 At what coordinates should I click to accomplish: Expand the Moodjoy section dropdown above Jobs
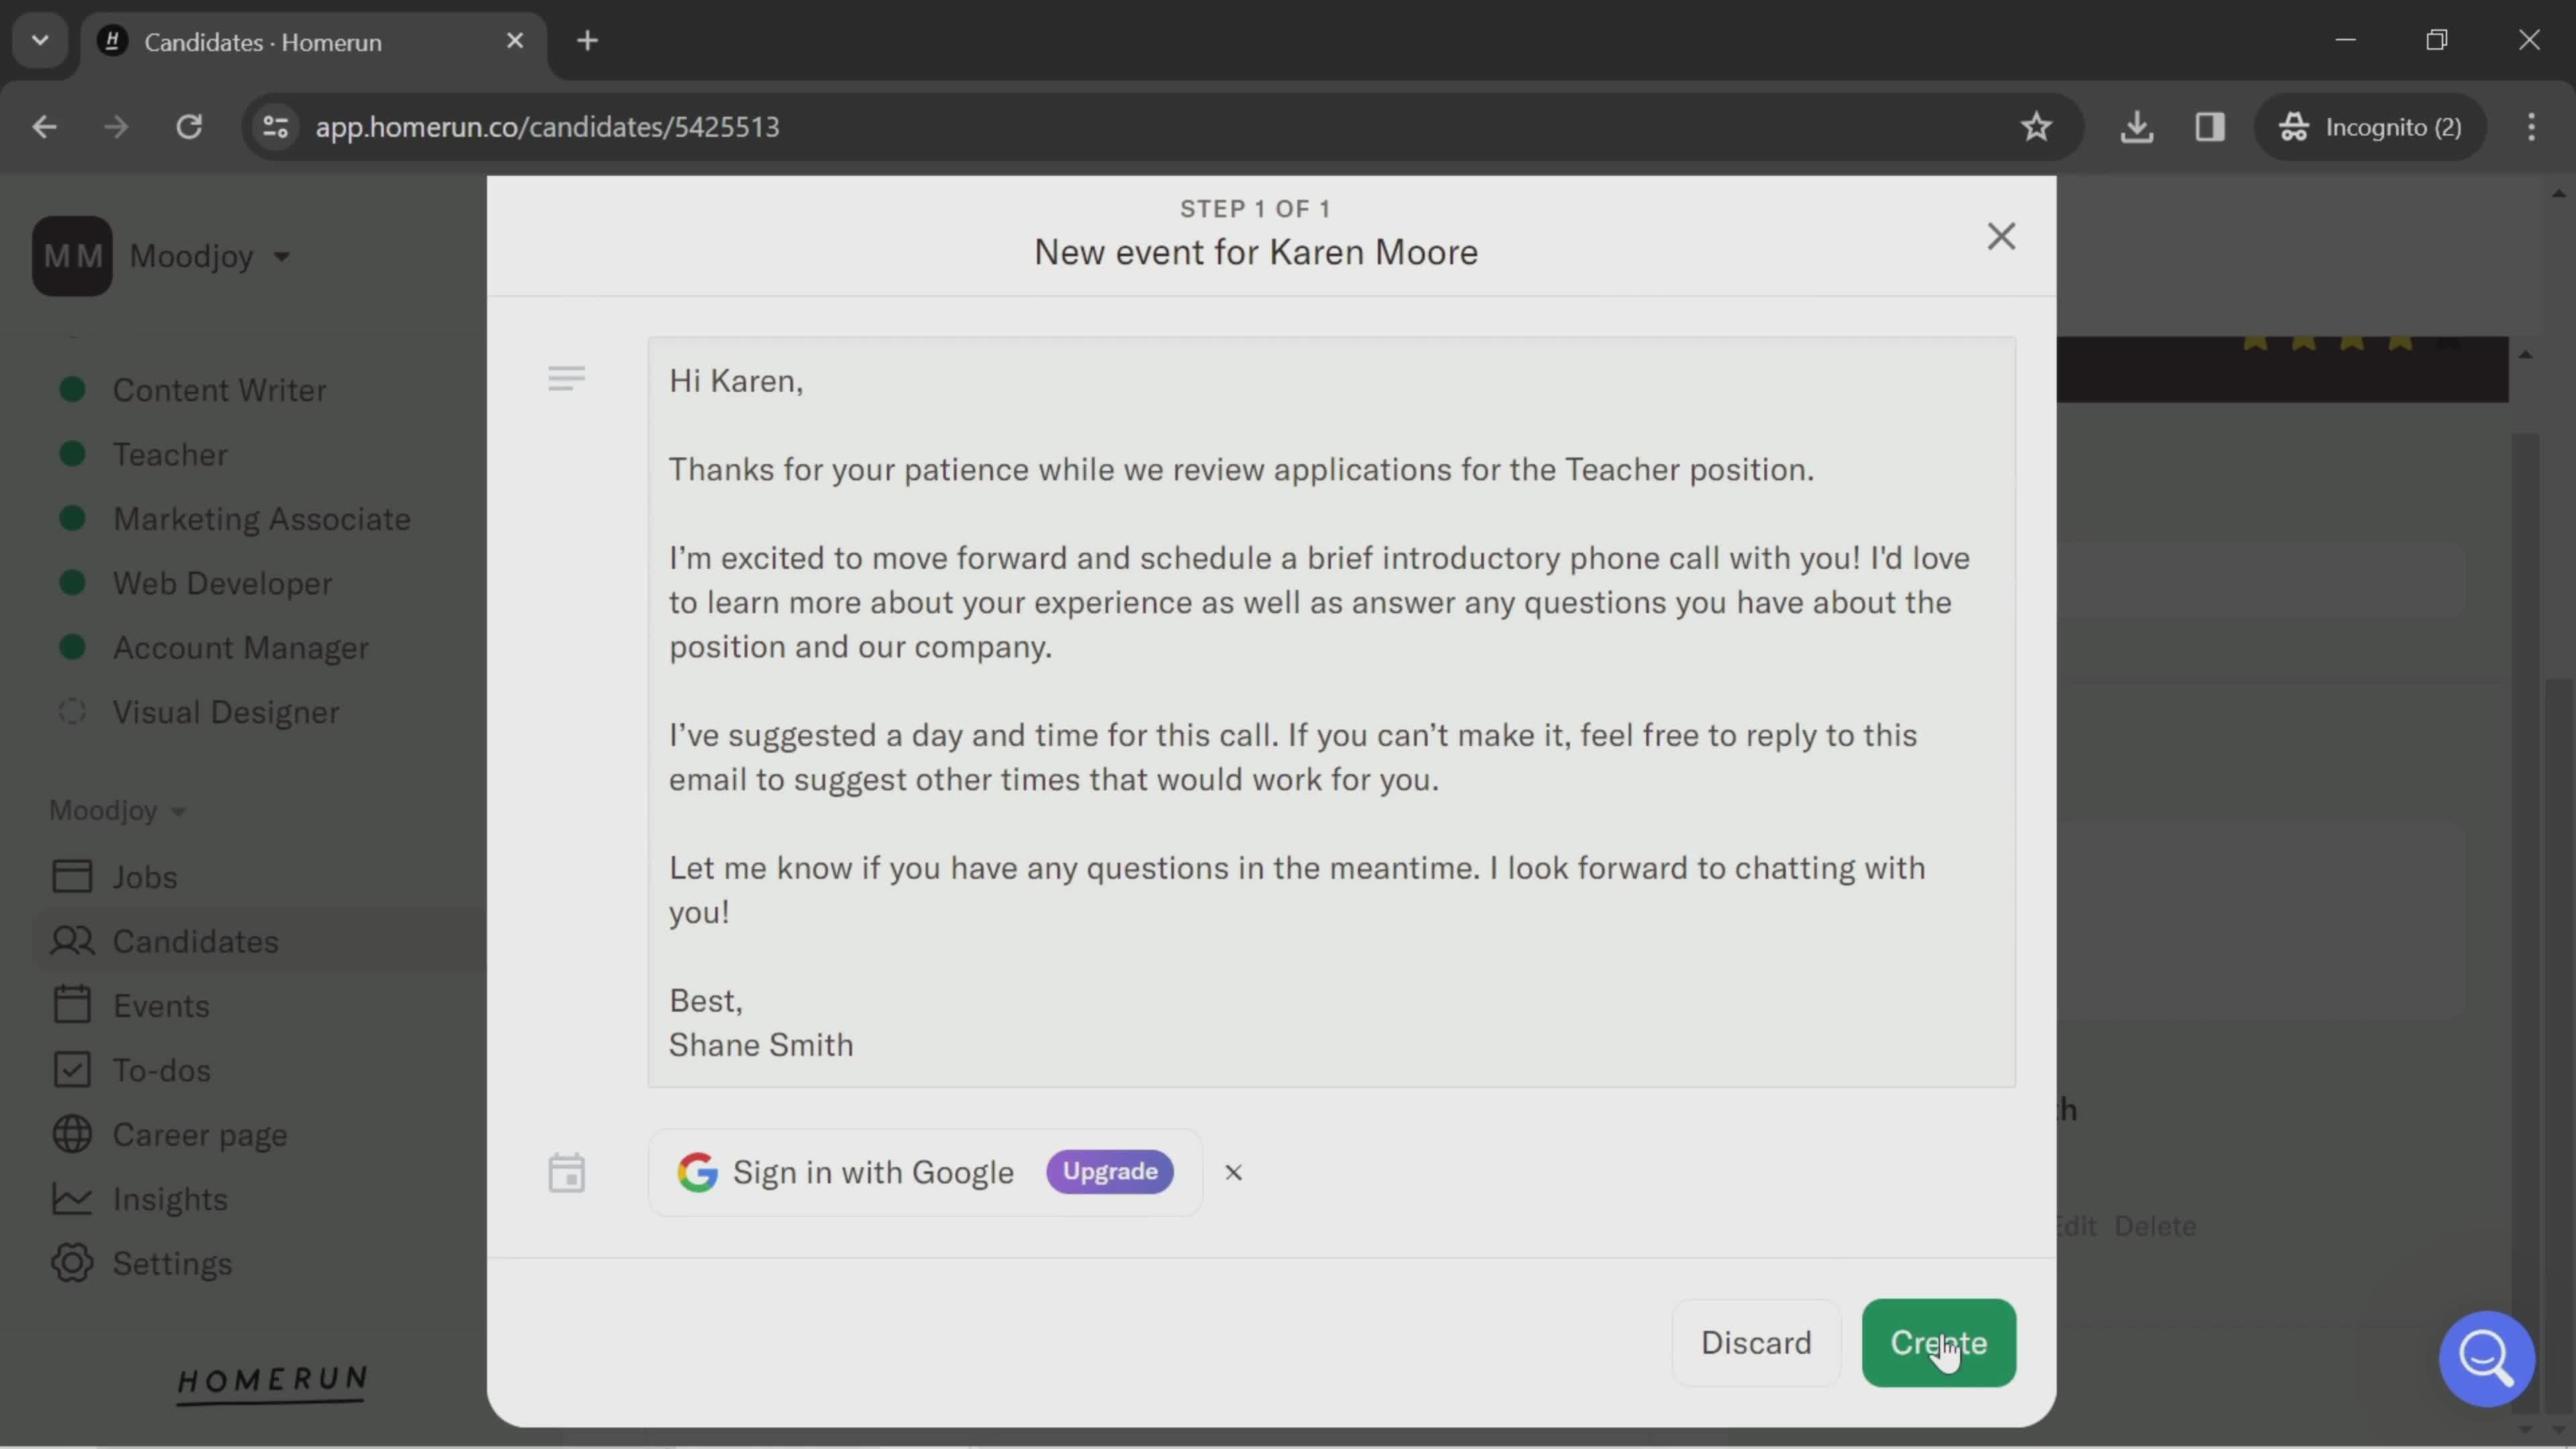click(x=117, y=810)
